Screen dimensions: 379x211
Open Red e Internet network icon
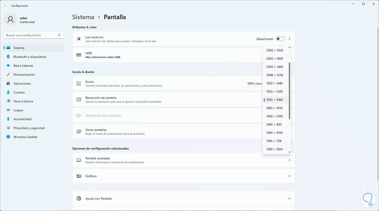click(x=8, y=66)
